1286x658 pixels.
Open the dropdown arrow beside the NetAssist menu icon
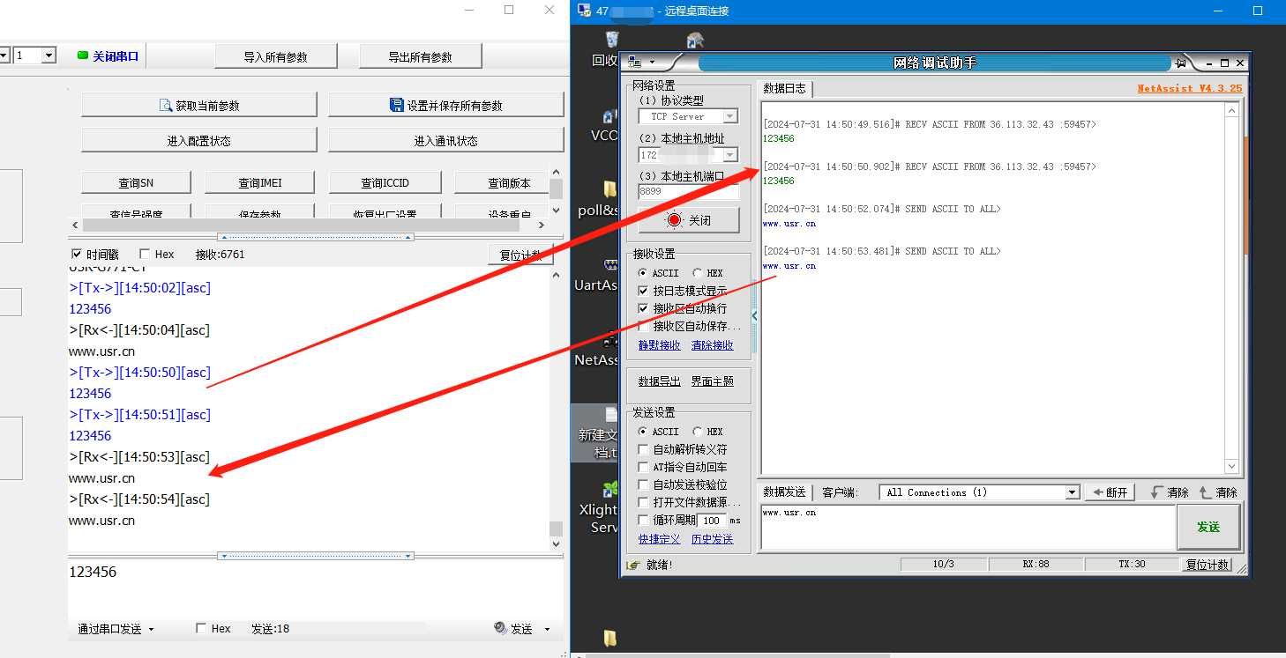click(x=652, y=63)
